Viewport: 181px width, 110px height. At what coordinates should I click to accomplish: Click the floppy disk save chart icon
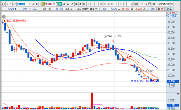coord(150,4)
